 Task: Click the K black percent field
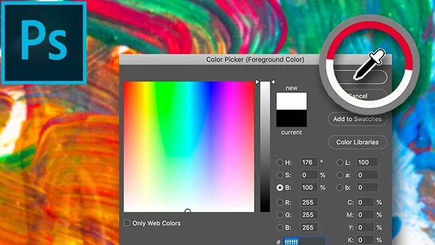tap(365, 240)
